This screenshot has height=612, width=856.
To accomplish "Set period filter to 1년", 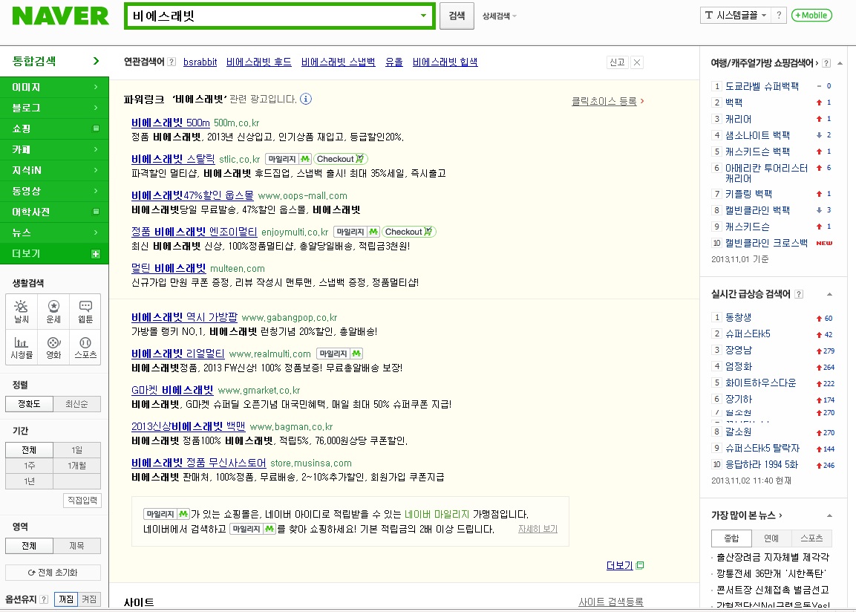I will click(30, 481).
